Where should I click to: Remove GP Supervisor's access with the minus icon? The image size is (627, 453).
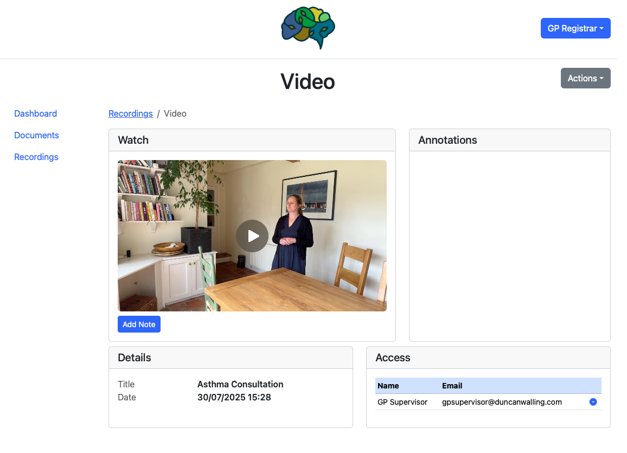[593, 402]
